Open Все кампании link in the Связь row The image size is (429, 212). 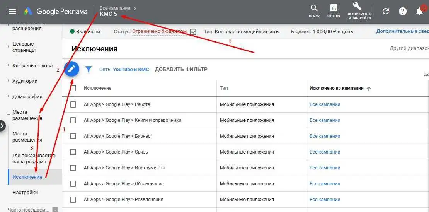325,152
